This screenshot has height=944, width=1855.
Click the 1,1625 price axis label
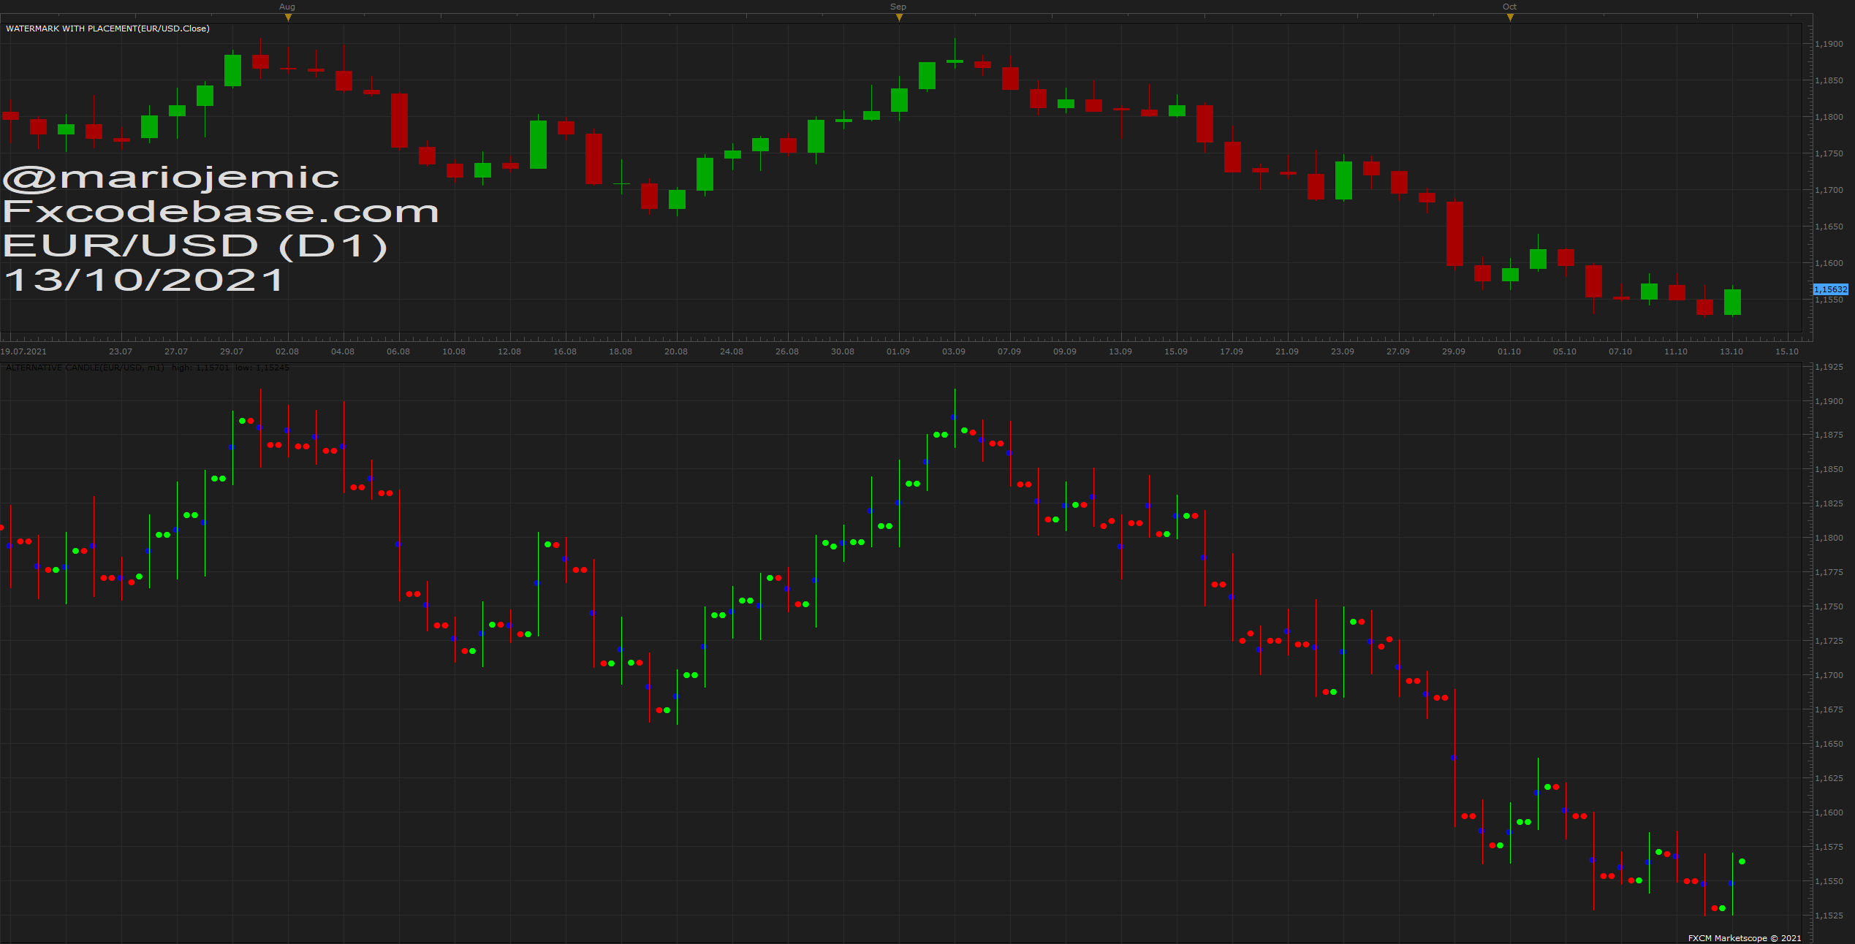click(1829, 779)
